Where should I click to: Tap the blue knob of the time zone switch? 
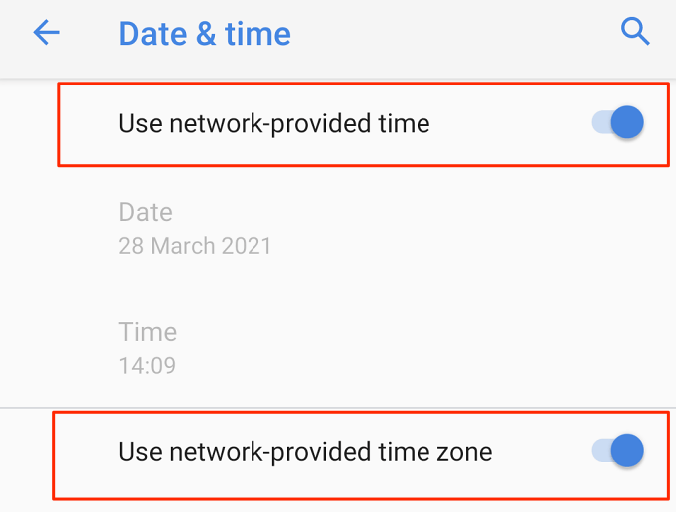(x=627, y=452)
